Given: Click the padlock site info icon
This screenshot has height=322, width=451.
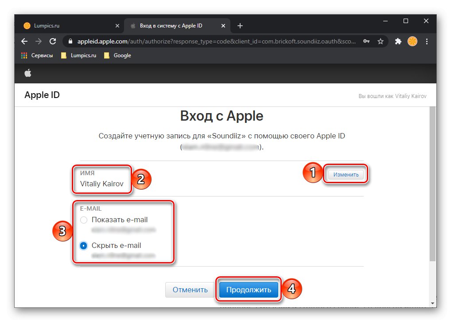Looking at the screenshot, I should pos(70,42).
